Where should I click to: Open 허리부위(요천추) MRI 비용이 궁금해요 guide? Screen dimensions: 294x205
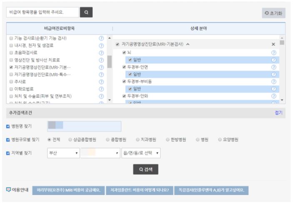click(68, 190)
